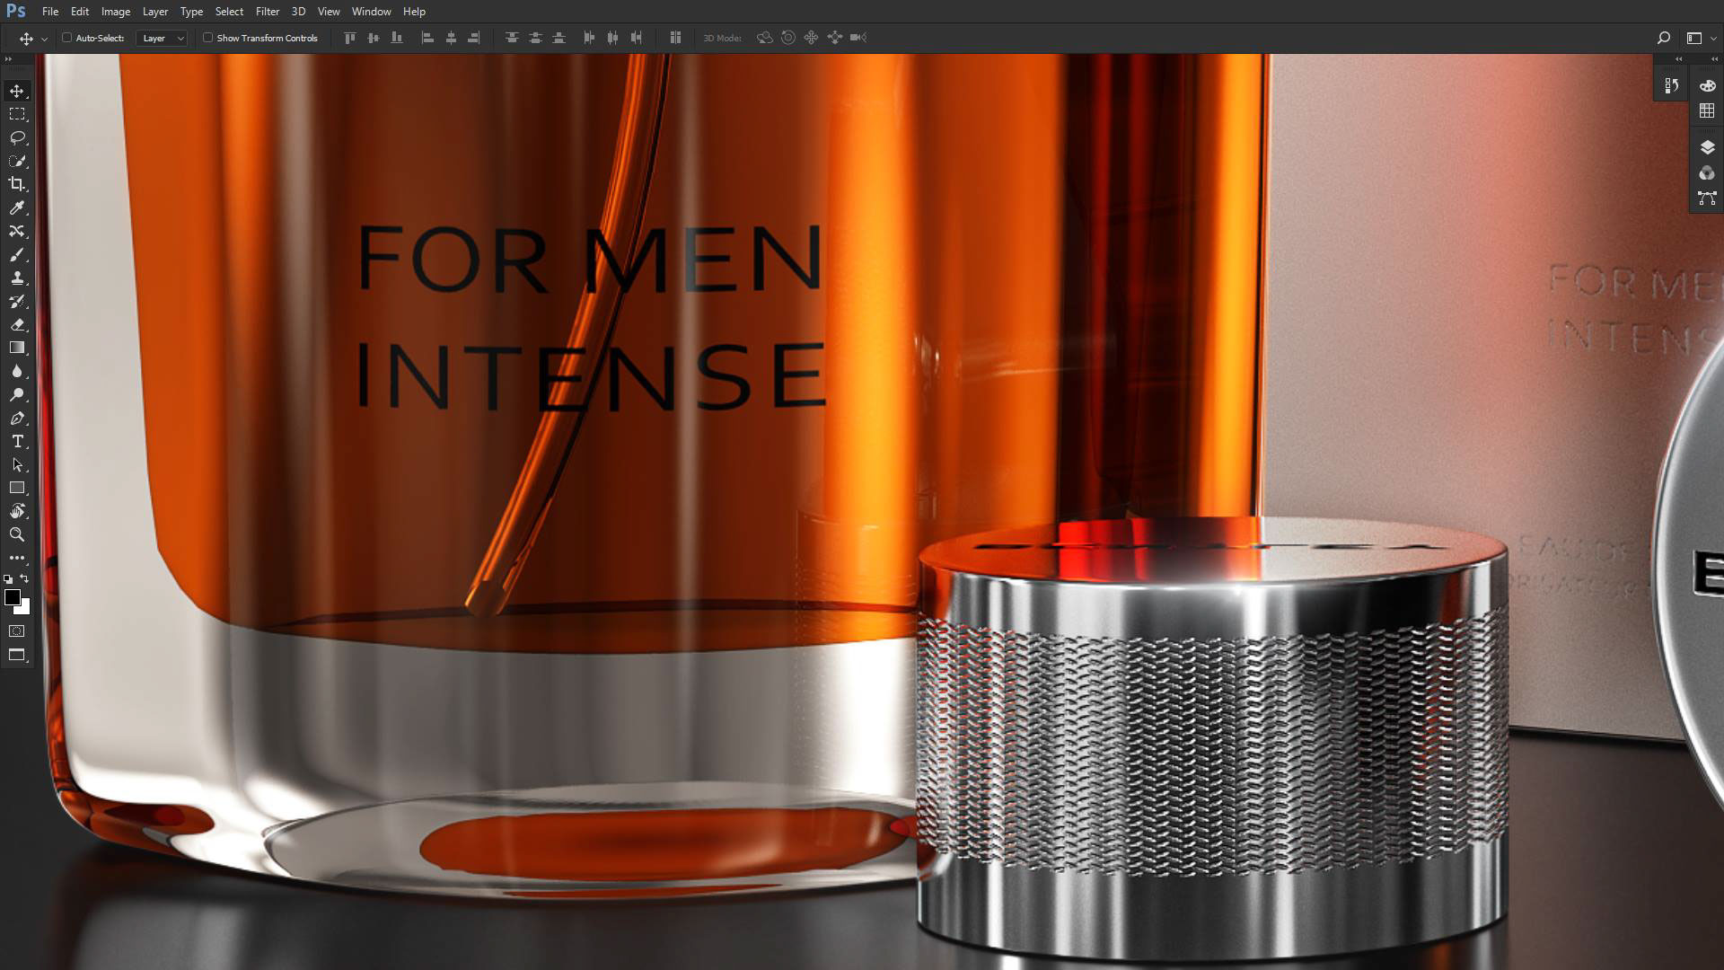Open the Layers panel icon

click(1707, 147)
